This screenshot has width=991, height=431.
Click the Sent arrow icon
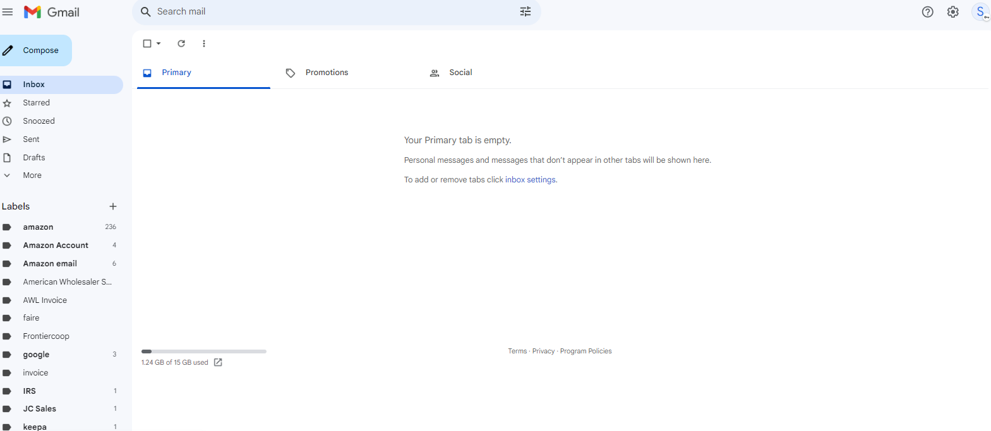[7, 139]
